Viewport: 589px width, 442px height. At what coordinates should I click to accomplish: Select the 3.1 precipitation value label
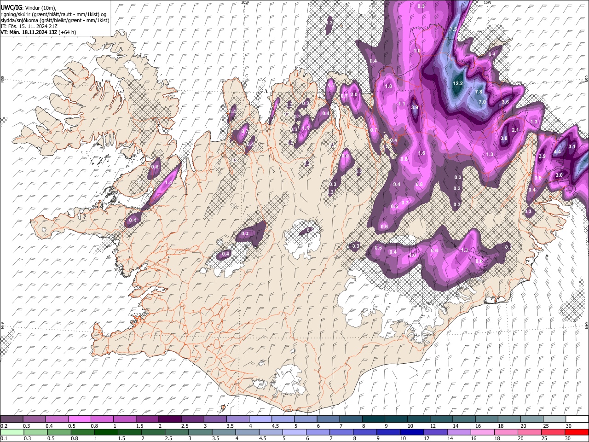(572, 146)
